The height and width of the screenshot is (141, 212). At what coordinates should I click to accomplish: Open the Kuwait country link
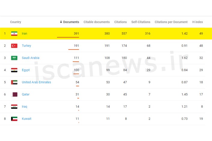(x=26, y=119)
